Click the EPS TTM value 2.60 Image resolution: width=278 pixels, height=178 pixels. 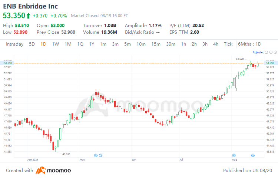pos(195,32)
